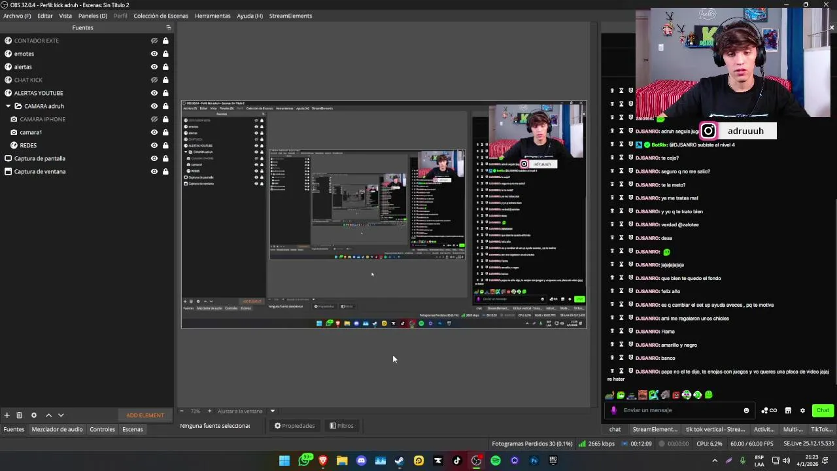
Task: Click the add source plus icon
Action: (7, 415)
